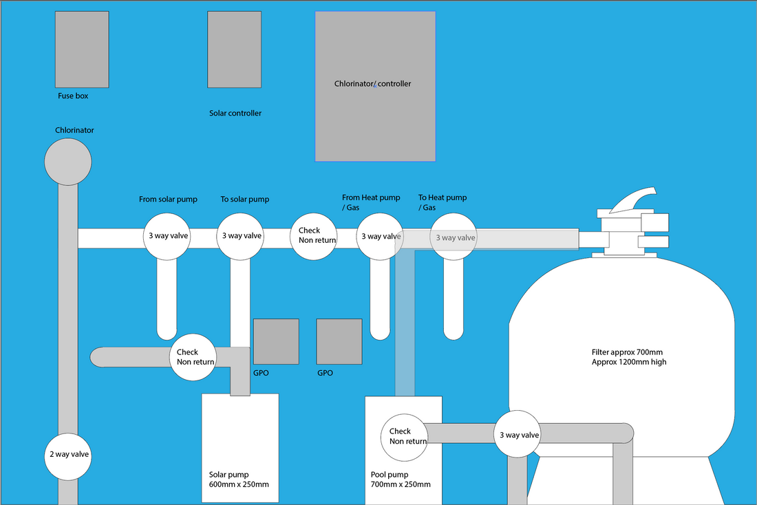Click the Fuse box rectangle

click(81, 50)
